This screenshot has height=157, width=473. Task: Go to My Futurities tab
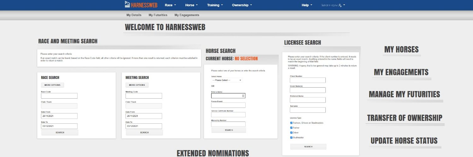tap(158, 15)
